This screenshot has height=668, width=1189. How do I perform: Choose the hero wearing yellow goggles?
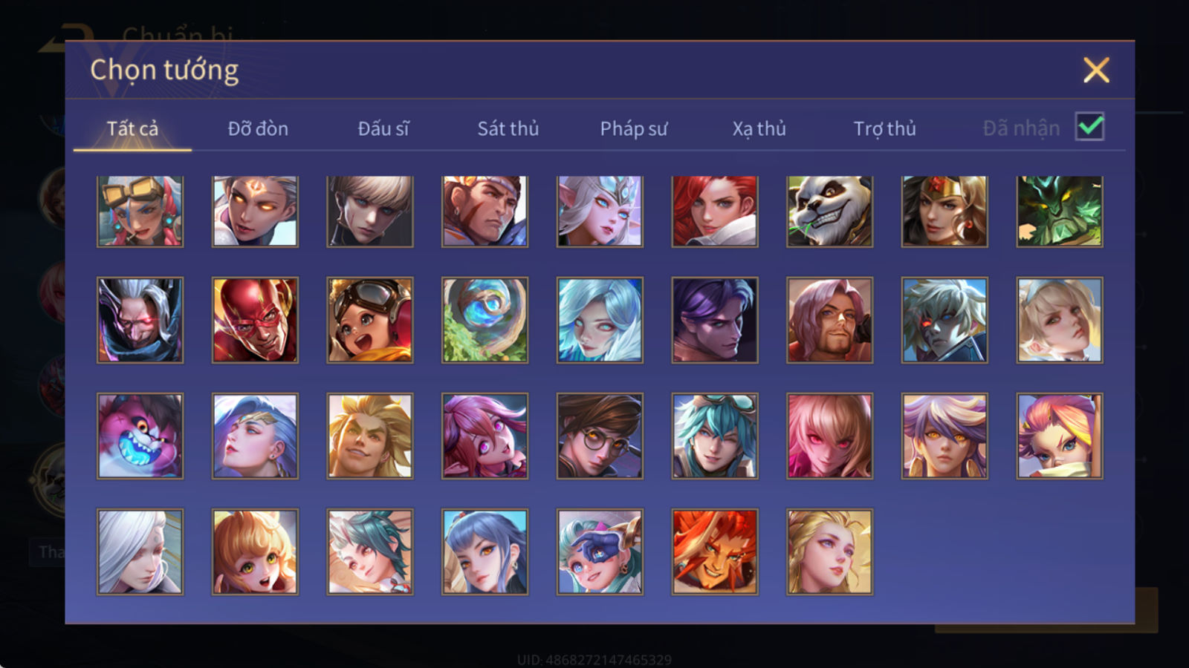point(140,212)
